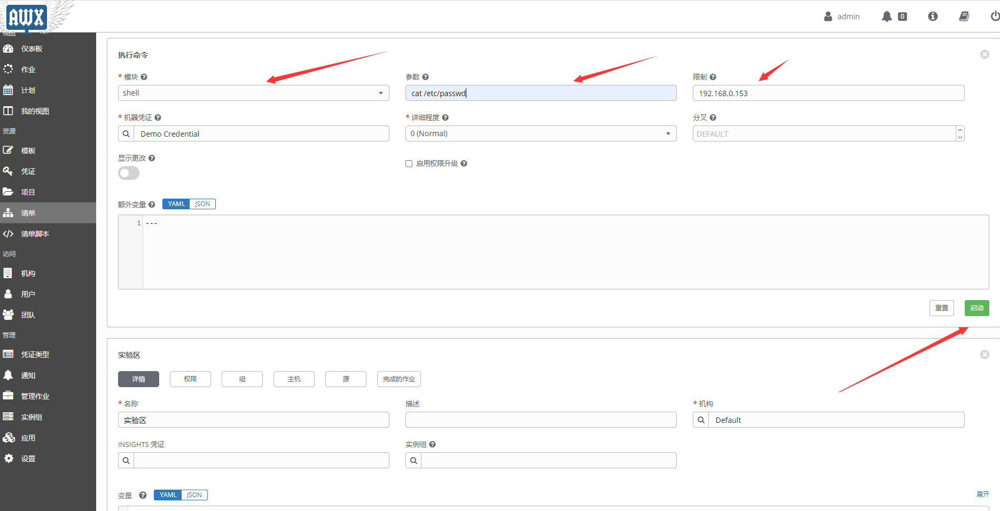Open the 机构 organization lookup search
The image size is (1000, 511).
(x=701, y=420)
